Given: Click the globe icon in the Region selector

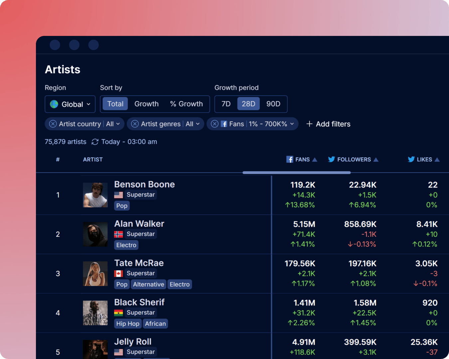Looking at the screenshot, I should coord(54,104).
